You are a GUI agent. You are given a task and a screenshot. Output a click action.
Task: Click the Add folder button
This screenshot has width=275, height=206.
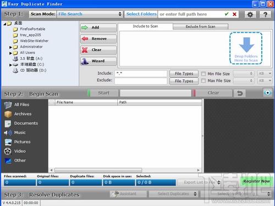(98, 27)
